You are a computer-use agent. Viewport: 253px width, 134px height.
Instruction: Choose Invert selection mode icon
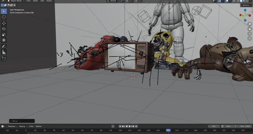tap(11, 5)
